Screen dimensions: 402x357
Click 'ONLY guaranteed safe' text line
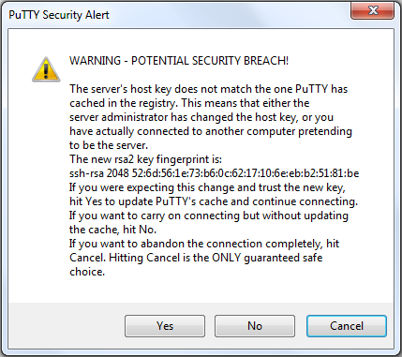click(x=196, y=258)
